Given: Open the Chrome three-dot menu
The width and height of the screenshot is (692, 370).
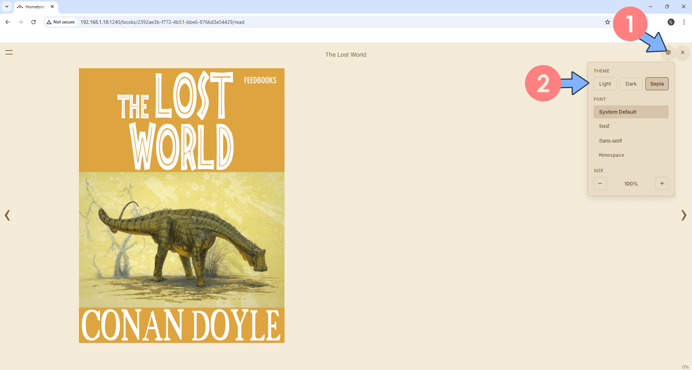Looking at the screenshot, I should 684,22.
